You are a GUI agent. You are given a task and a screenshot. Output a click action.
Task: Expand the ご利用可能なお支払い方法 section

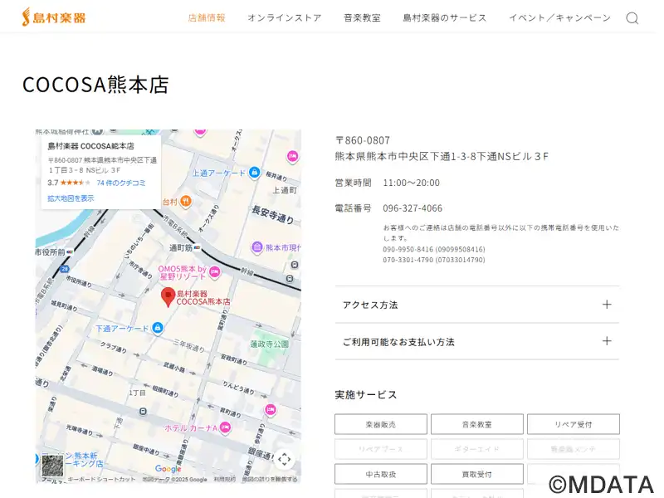476,341
